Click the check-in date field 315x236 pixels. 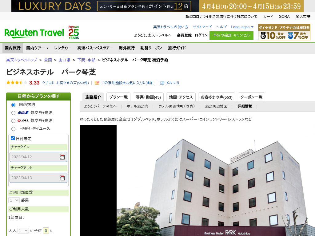coord(34,157)
